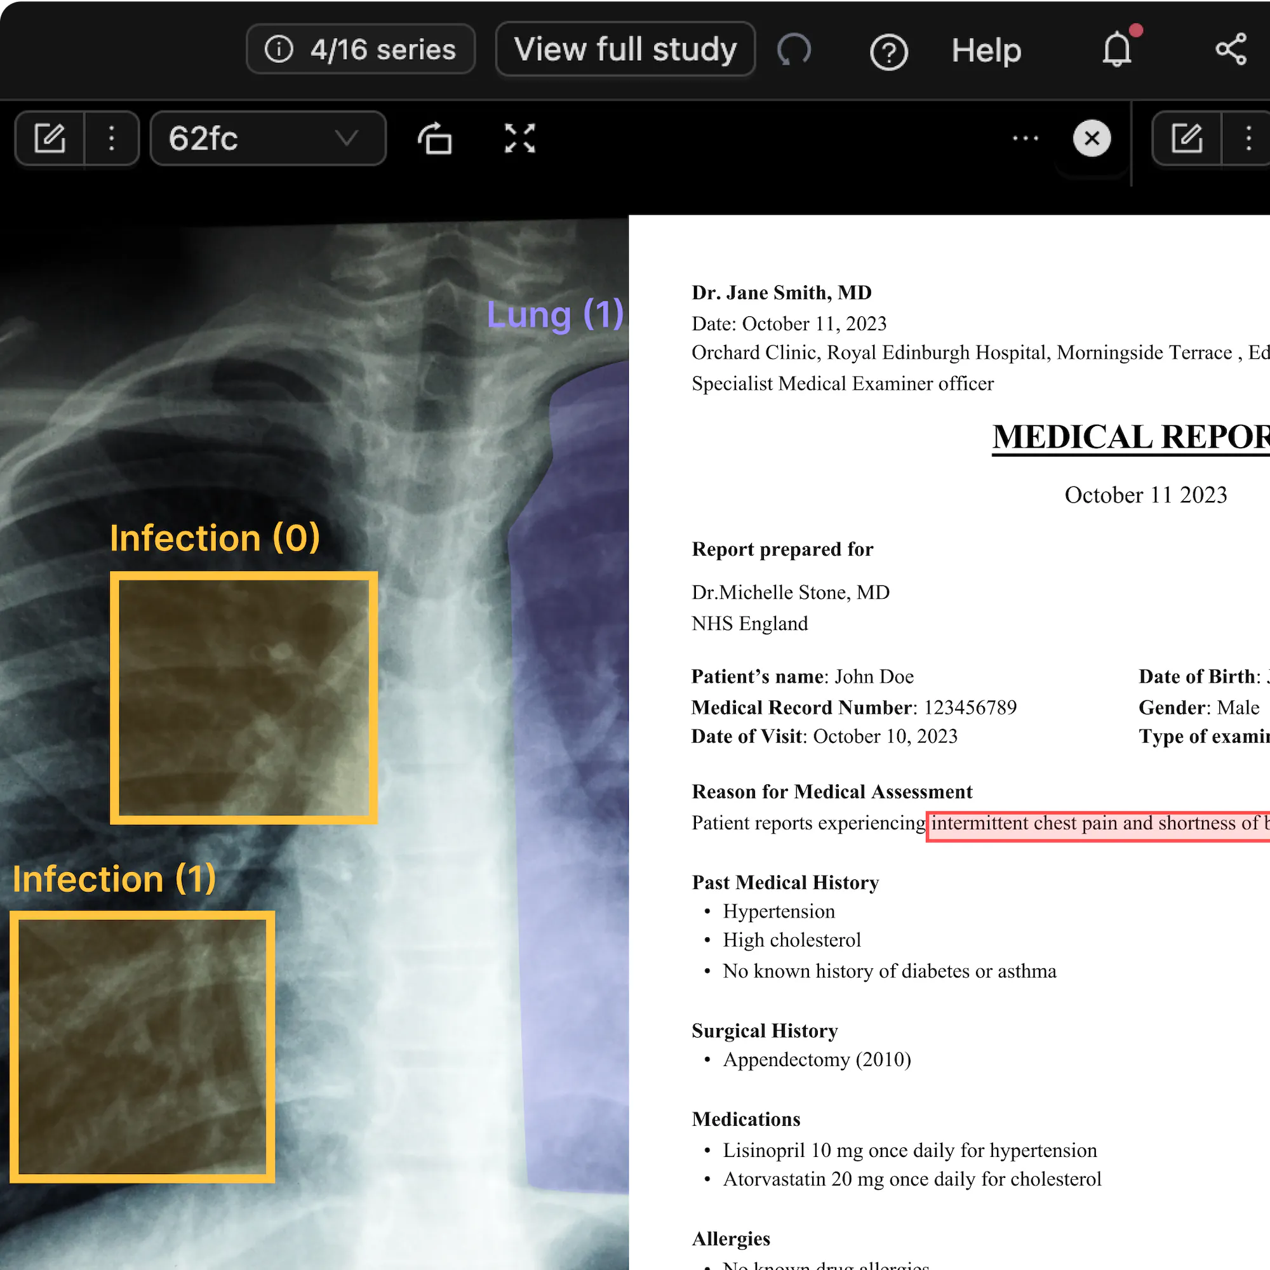This screenshot has height=1270, width=1270.
Task: Click inside the Infection (1) bounding box
Action: [x=142, y=1046]
